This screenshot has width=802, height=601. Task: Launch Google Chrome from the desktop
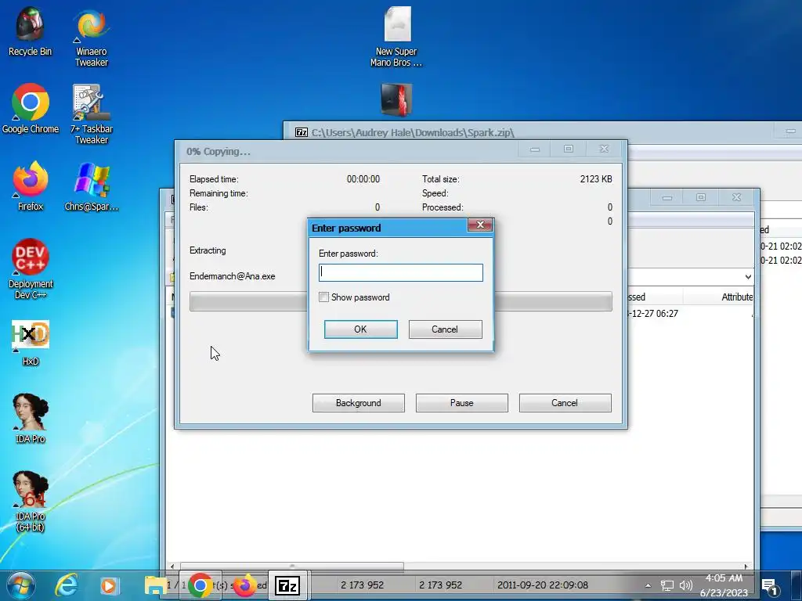click(x=31, y=108)
